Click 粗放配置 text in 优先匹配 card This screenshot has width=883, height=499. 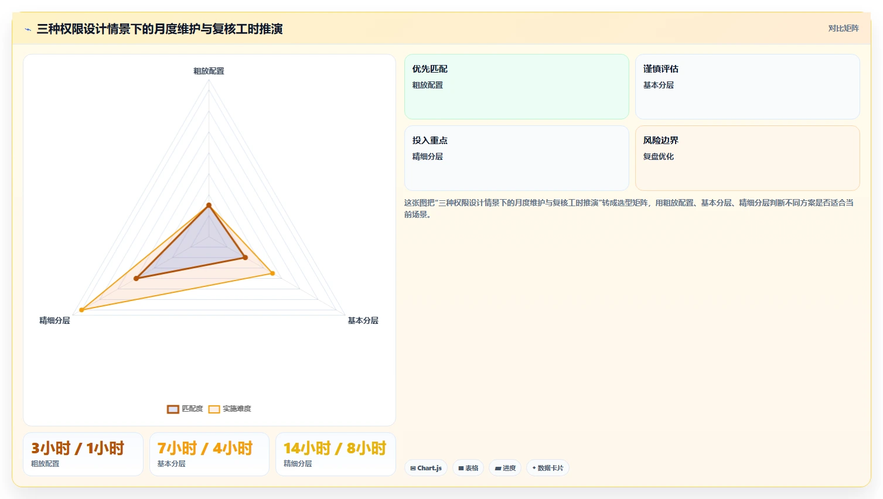click(428, 85)
